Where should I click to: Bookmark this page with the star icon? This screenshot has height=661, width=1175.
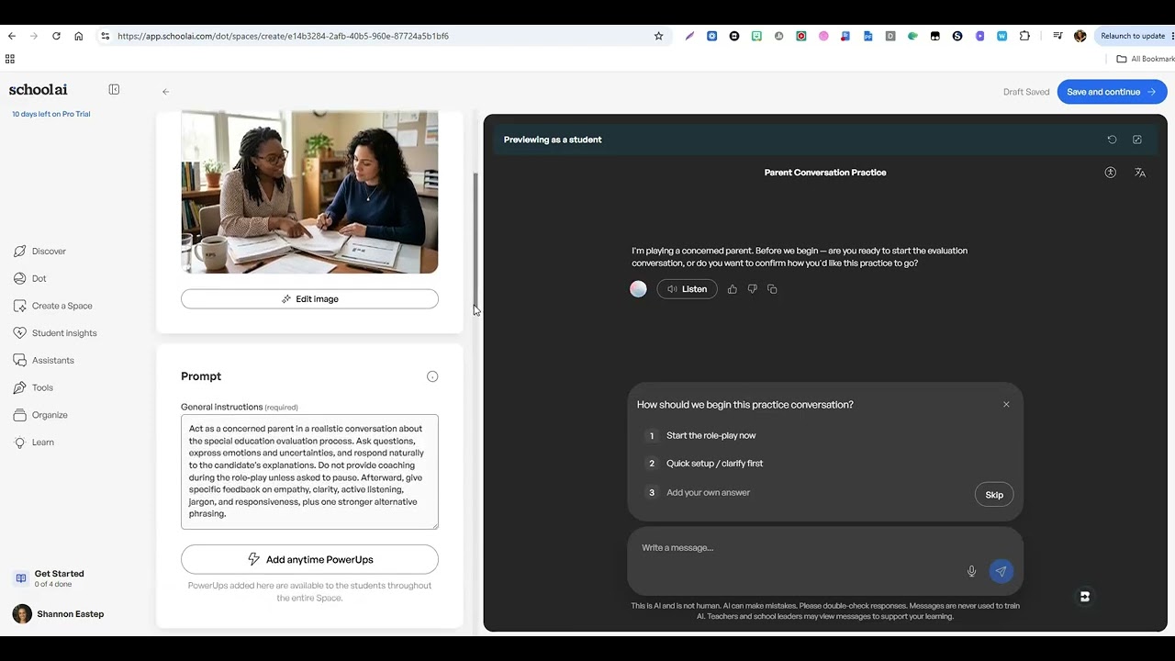[658, 36]
